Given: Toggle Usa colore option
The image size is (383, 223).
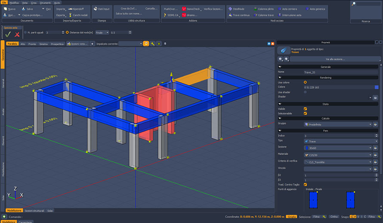Looking at the screenshot, I should pyautogui.click(x=305, y=82).
